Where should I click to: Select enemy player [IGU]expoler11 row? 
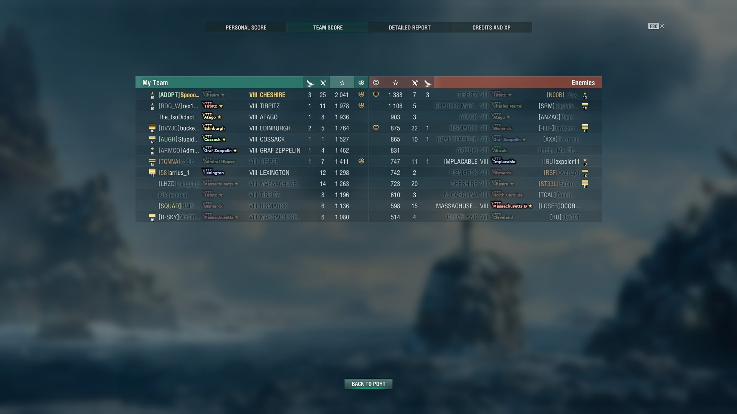[486, 161]
